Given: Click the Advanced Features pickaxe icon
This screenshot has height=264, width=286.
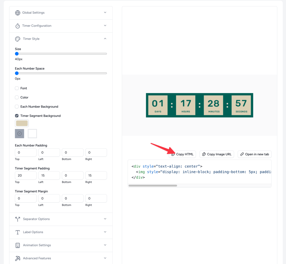Looking at the screenshot, I should click(18, 258).
